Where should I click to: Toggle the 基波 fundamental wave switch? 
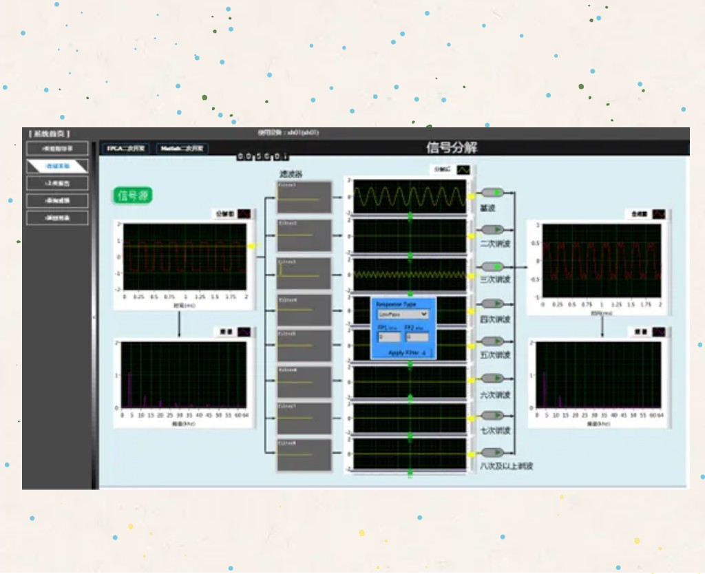point(492,193)
